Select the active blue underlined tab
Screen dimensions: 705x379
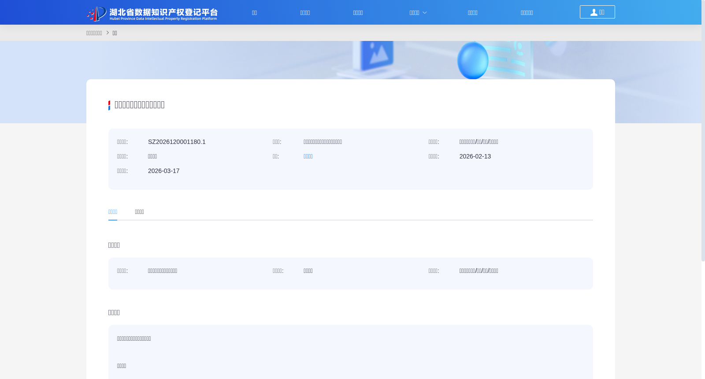click(x=113, y=212)
